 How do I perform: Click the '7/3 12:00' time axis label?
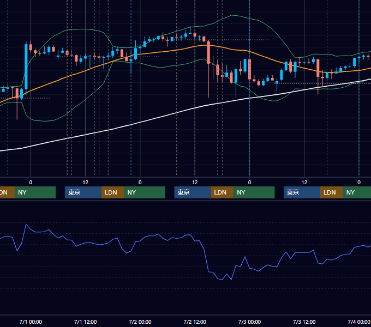304,322
